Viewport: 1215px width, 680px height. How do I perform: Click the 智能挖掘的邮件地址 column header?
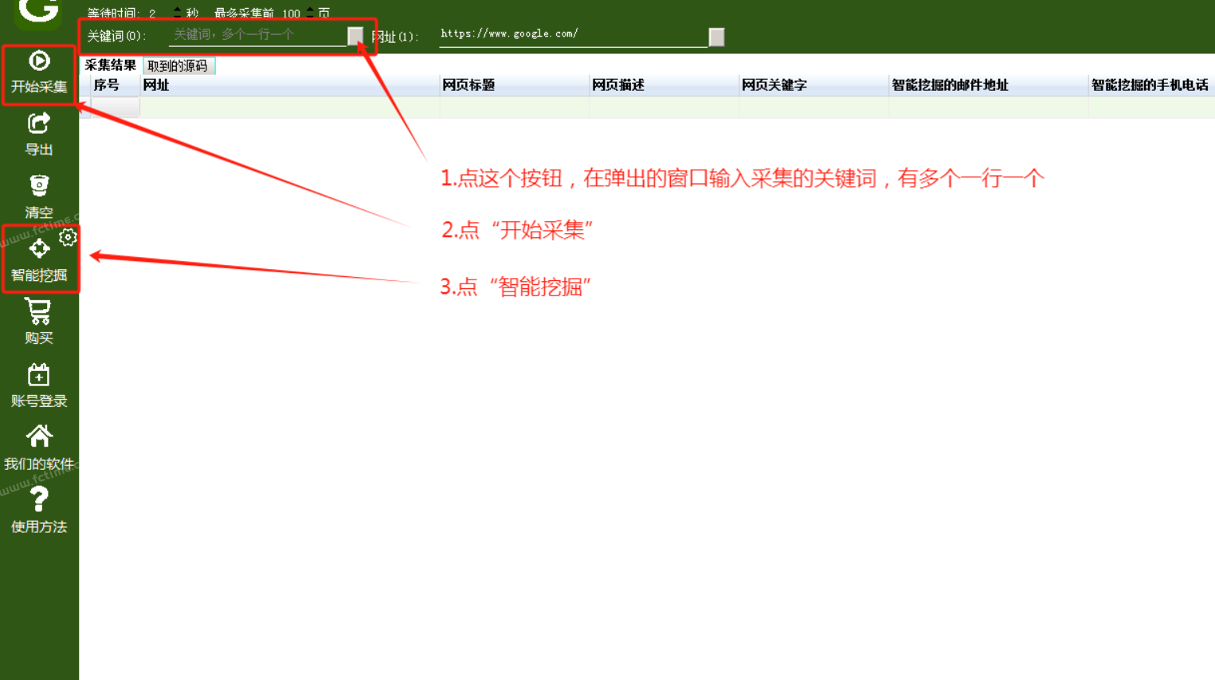[x=988, y=85]
